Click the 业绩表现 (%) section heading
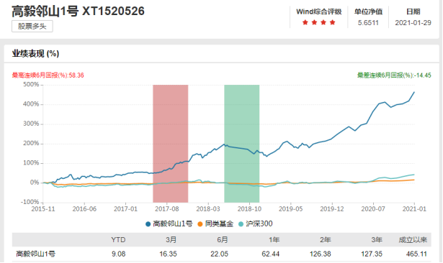 pyautogui.click(x=35, y=54)
